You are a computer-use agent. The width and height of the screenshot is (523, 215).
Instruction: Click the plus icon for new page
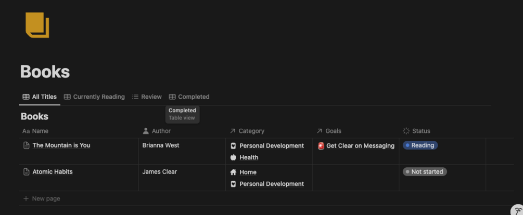click(x=26, y=198)
